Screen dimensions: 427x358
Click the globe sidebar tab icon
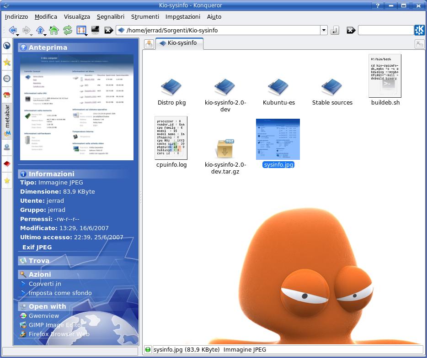click(7, 45)
